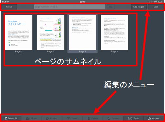The height and width of the screenshot is (122, 165).
Task: Tap the Move tool in bottom toolbar
Action: pyautogui.click(x=31, y=118)
